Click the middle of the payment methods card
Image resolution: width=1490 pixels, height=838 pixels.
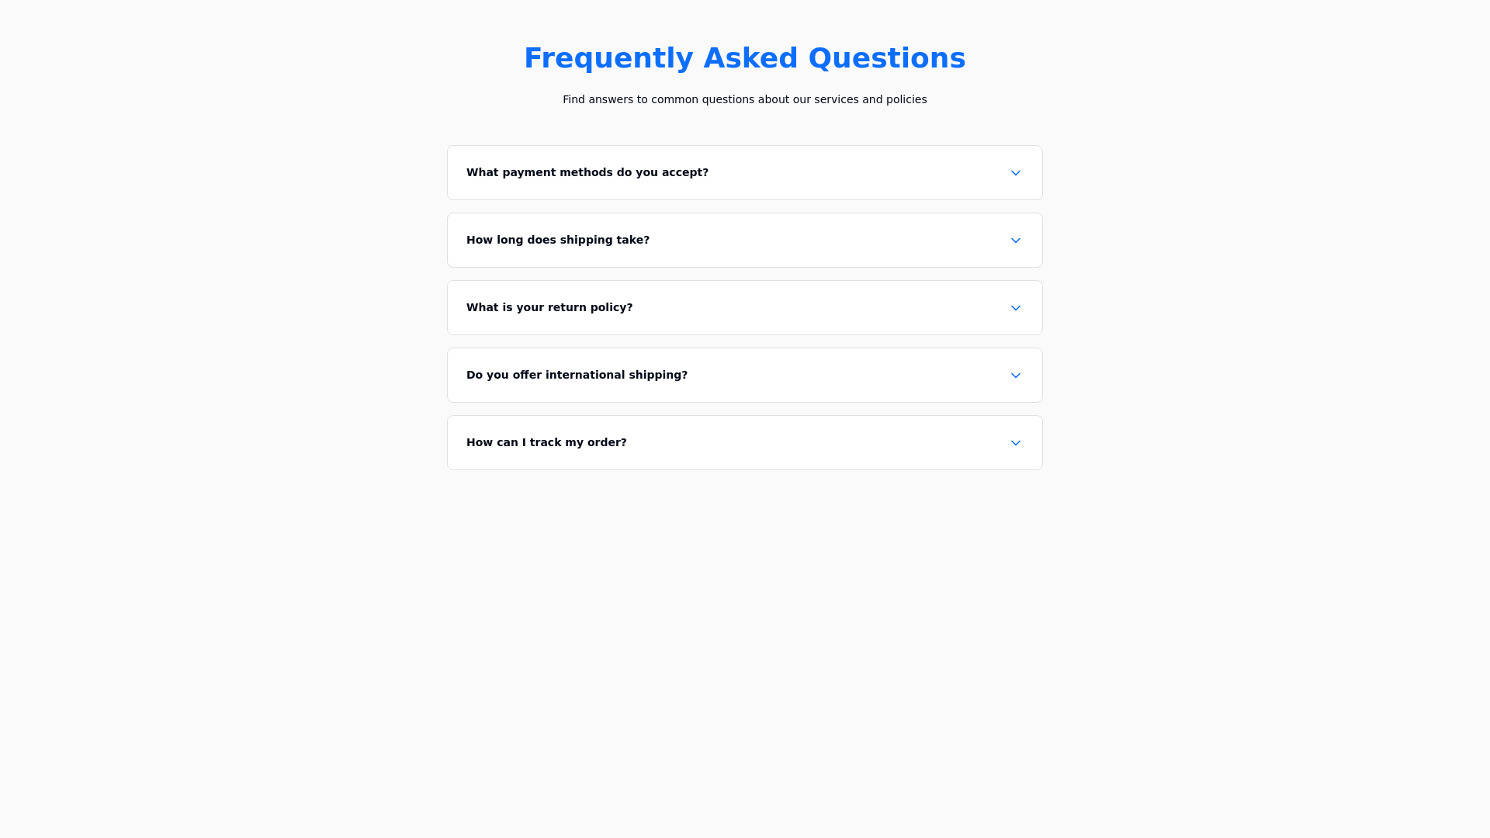coord(745,172)
